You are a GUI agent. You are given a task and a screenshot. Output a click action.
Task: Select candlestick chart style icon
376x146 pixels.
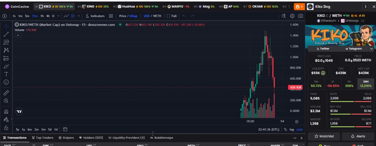73,16
